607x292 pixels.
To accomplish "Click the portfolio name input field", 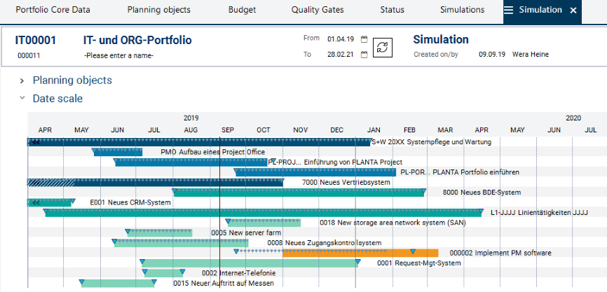I will coord(119,55).
